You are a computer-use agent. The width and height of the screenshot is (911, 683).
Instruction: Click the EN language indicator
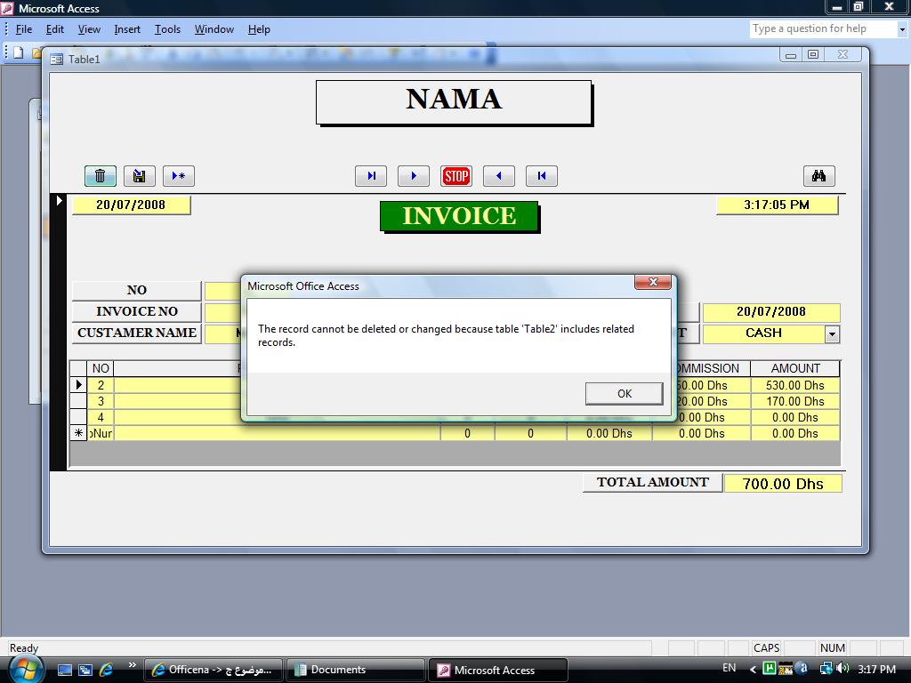point(730,669)
